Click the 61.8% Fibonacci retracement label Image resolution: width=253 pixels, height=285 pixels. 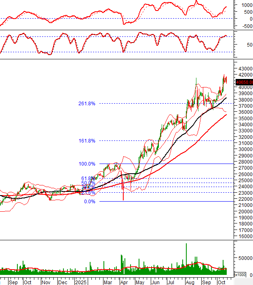tap(87, 178)
